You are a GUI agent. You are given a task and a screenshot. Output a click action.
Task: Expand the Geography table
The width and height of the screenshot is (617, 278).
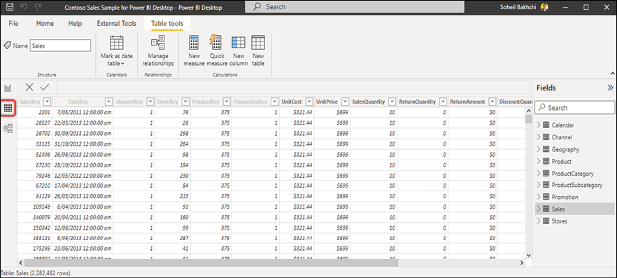tap(539, 150)
